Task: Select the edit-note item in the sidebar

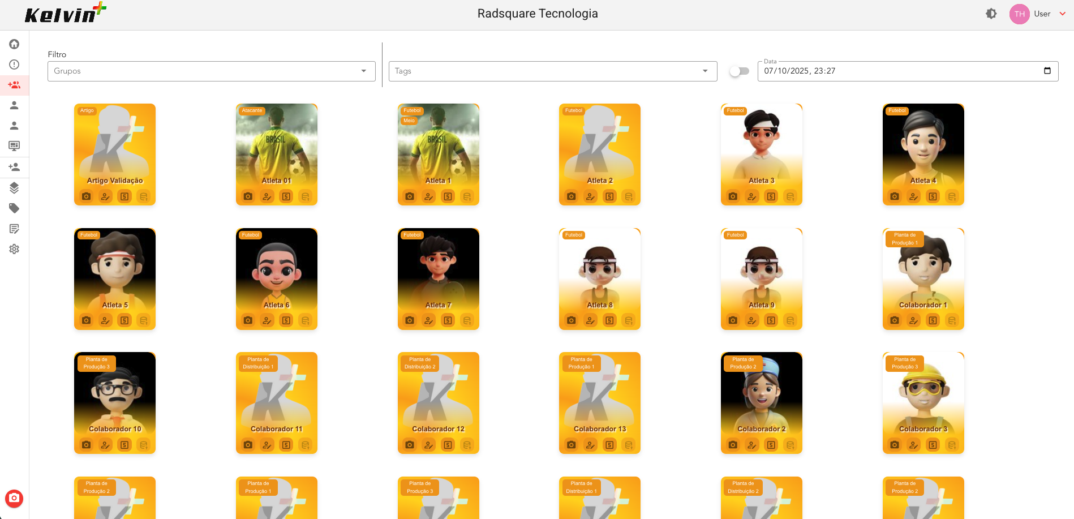Action: (x=14, y=229)
